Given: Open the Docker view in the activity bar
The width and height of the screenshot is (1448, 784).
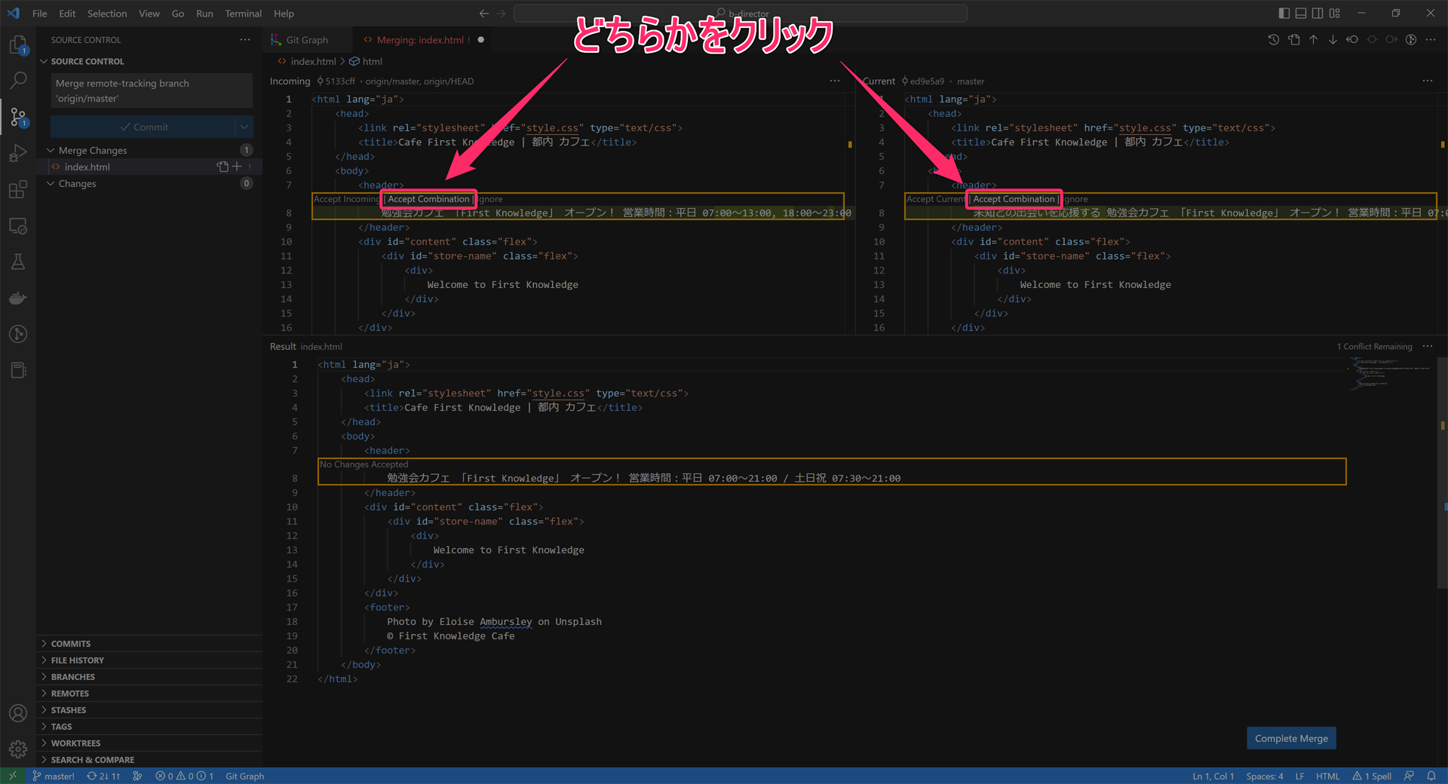Looking at the screenshot, I should coord(18,298).
